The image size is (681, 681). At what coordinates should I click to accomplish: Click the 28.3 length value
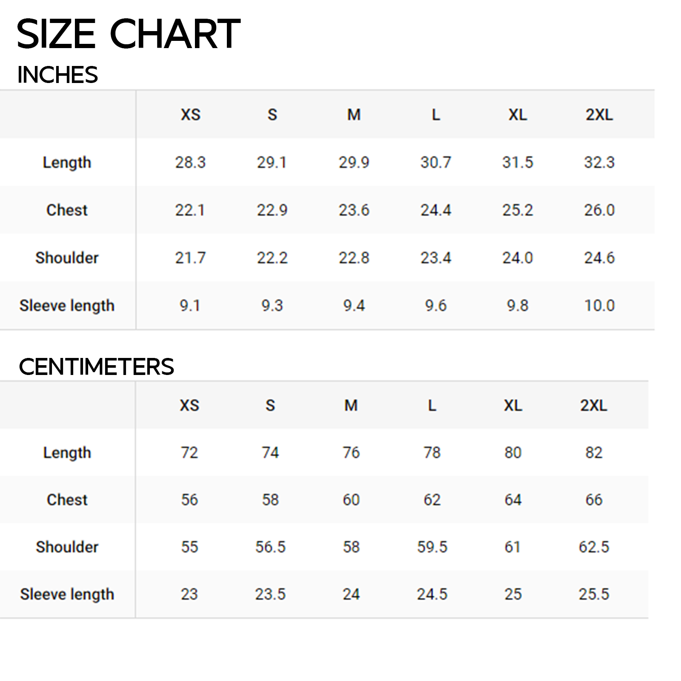(190, 162)
